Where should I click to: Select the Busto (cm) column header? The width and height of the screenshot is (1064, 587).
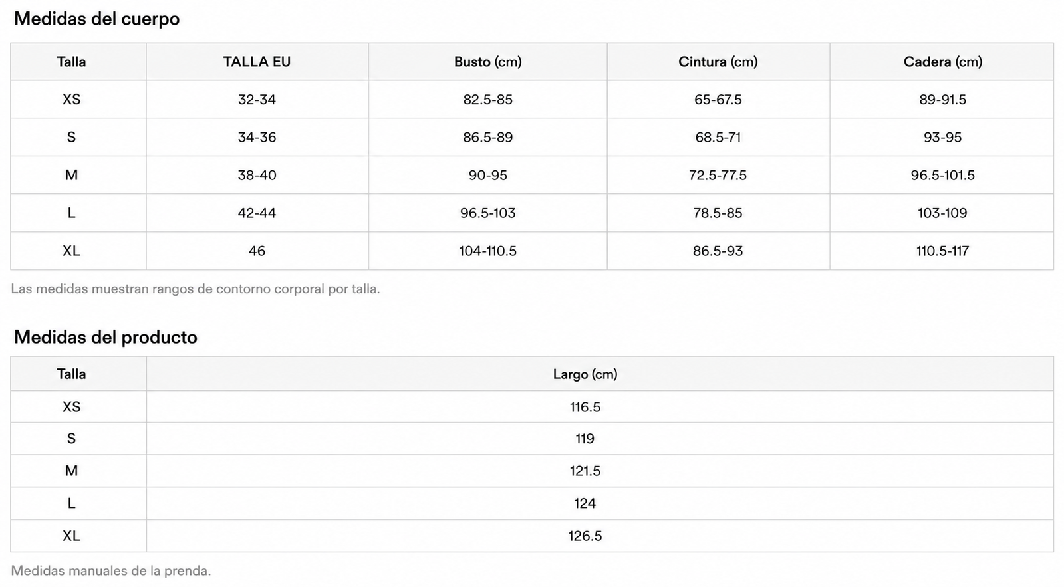pyautogui.click(x=487, y=62)
